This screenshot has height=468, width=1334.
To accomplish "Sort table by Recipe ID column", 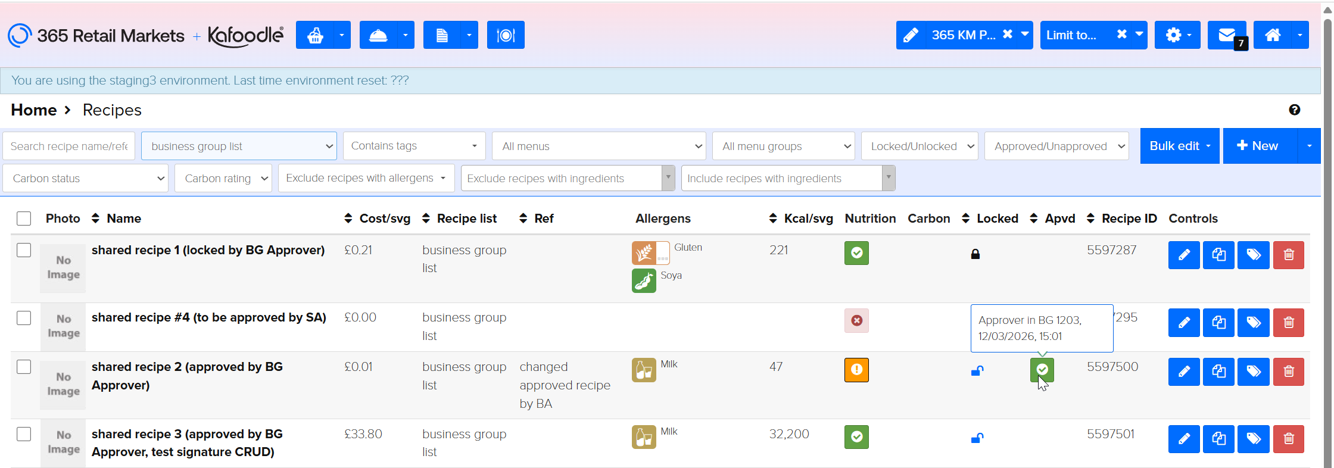I will coord(1121,219).
